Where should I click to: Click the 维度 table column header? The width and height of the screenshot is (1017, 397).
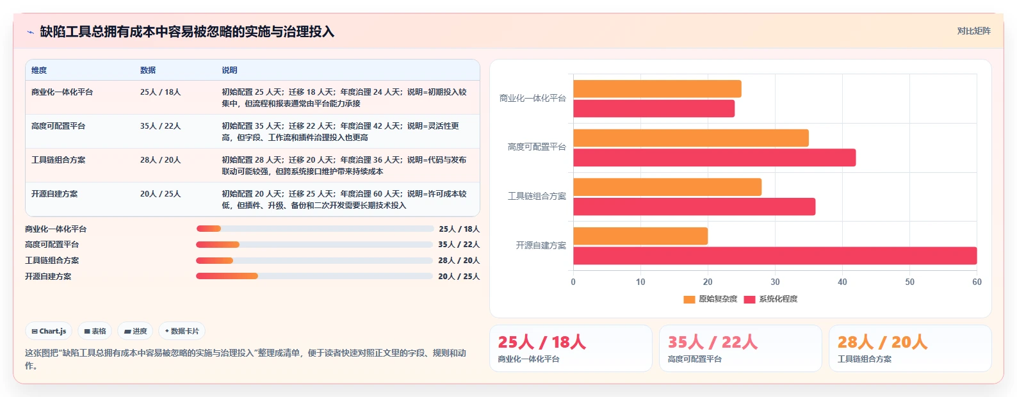[x=39, y=70]
